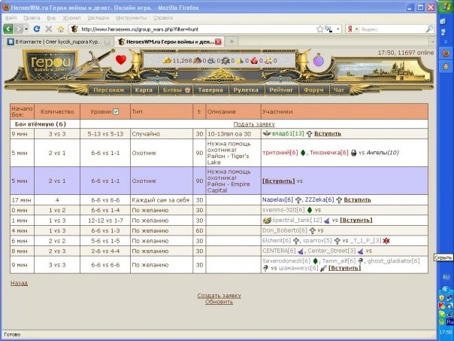Open the Таверна section in game navigation
Screen dimensions: 454x341
(x=209, y=89)
